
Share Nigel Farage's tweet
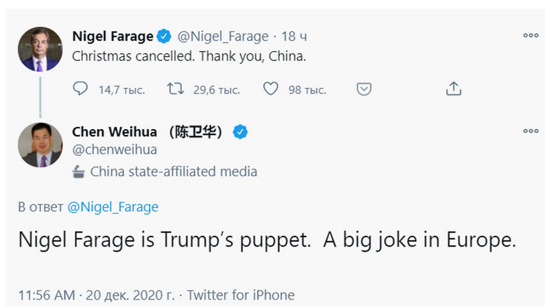point(454,89)
